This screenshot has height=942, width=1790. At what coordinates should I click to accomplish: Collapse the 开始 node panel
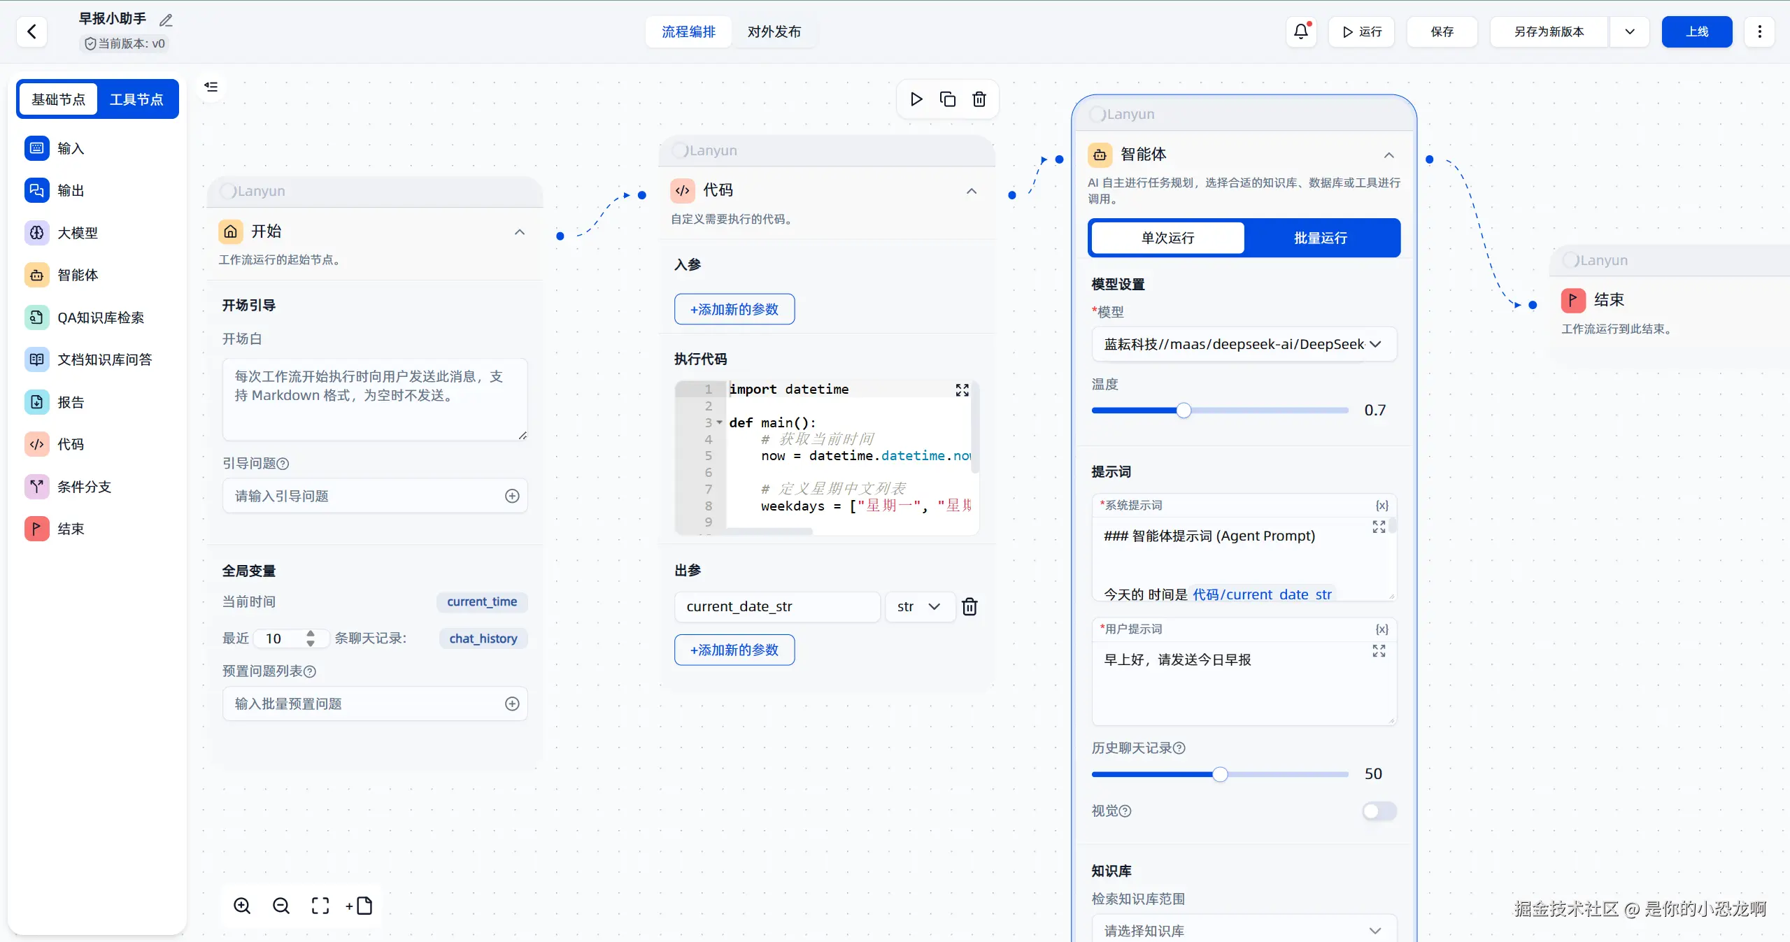520,232
